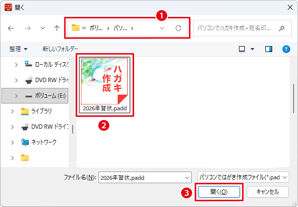The height and width of the screenshot is (207, 298).
Task: Open the 整理 menu
Action: tap(18, 49)
